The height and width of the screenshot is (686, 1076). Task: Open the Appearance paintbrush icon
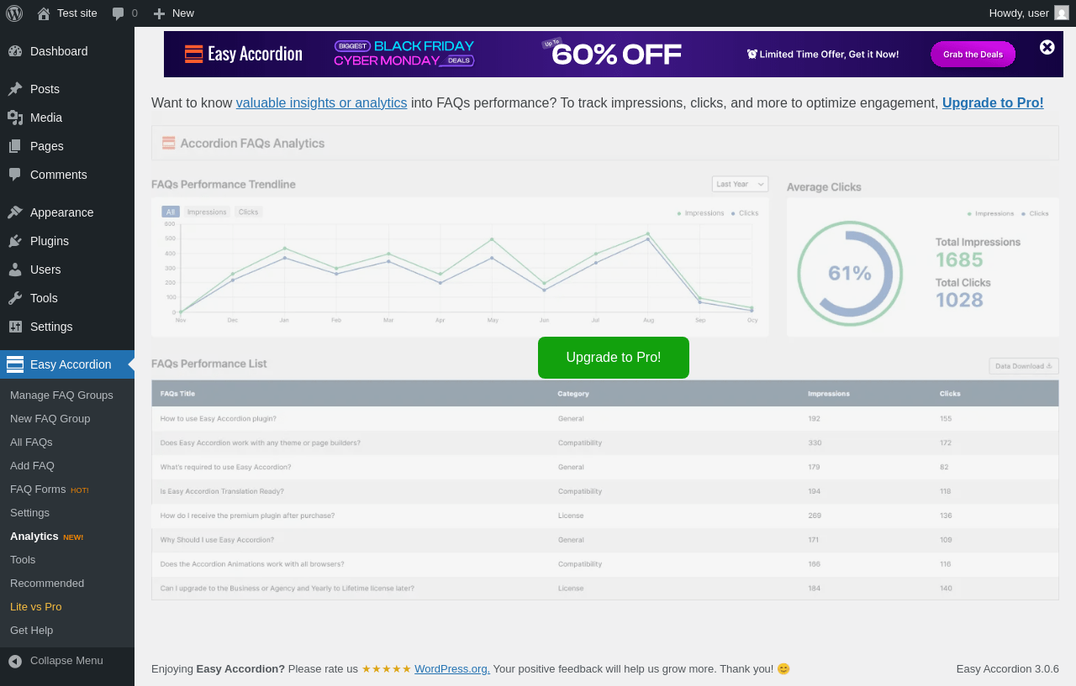point(15,212)
